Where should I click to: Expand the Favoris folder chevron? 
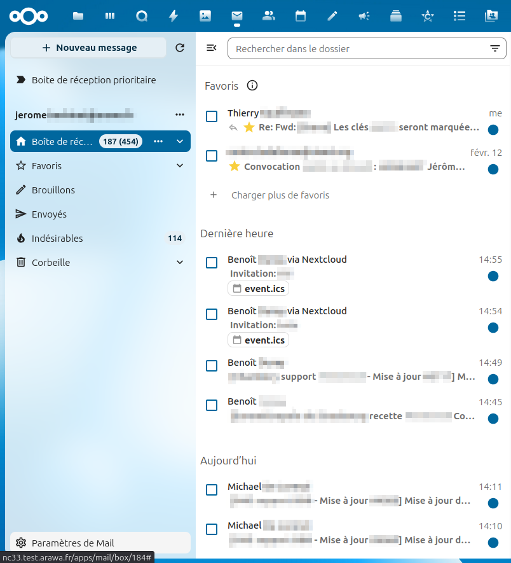coord(180,166)
